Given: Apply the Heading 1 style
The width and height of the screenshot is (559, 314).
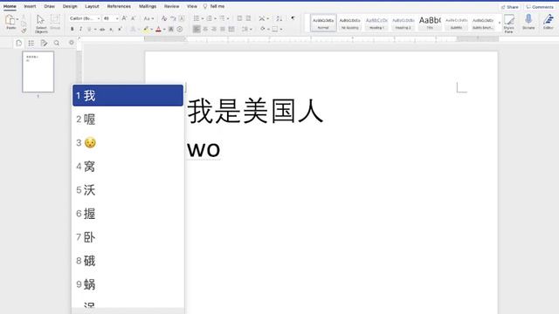Looking at the screenshot, I should (376, 23).
